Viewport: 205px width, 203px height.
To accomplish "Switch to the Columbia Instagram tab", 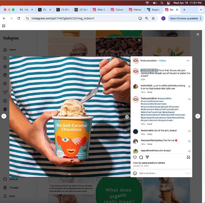I will click(x=117, y=10).
